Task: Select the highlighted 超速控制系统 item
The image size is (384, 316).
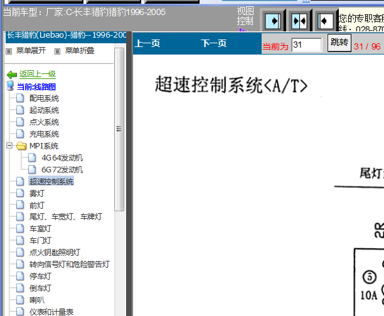Action: point(51,181)
